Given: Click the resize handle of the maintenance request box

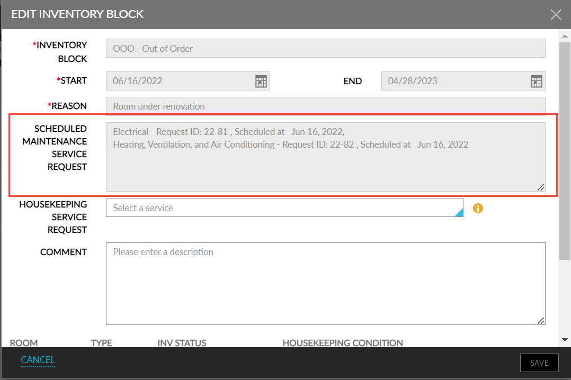Looking at the screenshot, I should [x=540, y=187].
